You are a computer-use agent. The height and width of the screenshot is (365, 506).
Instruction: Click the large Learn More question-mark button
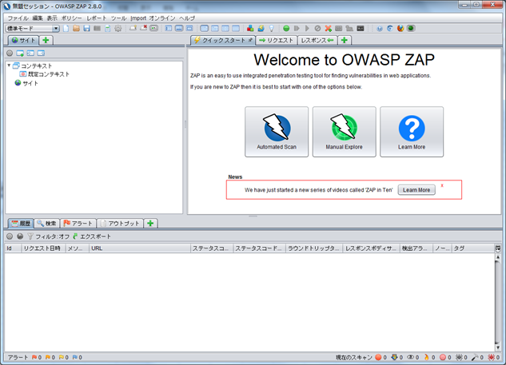(412, 132)
